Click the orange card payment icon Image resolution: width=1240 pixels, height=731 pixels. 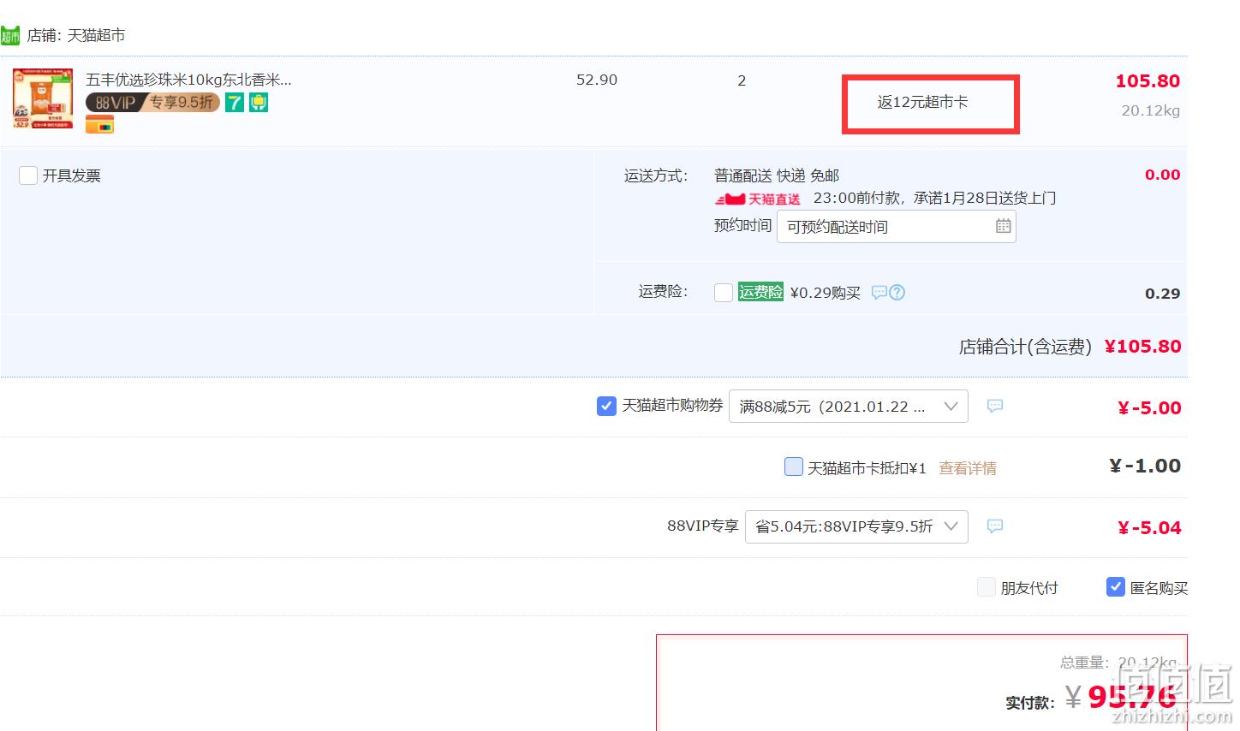[99, 125]
